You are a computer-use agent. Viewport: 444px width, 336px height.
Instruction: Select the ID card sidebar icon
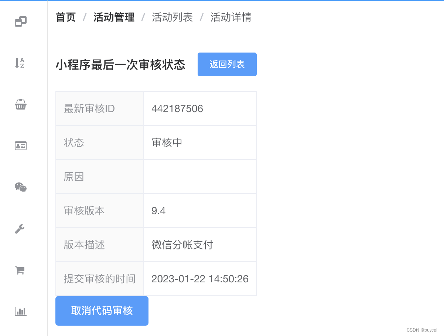click(x=21, y=146)
